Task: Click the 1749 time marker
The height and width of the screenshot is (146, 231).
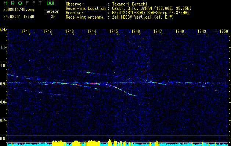Action: pos(202,31)
